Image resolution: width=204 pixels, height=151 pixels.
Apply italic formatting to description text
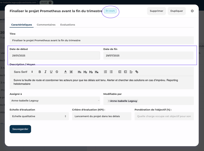tap(45, 72)
